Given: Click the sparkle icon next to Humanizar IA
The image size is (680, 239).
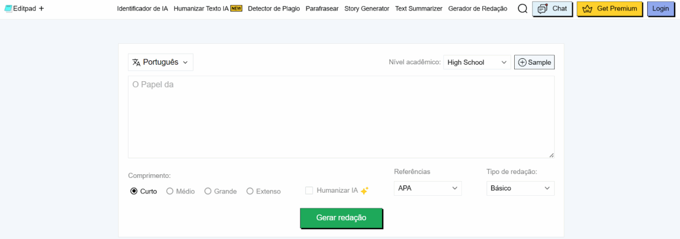Looking at the screenshot, I should coord(364,191).
